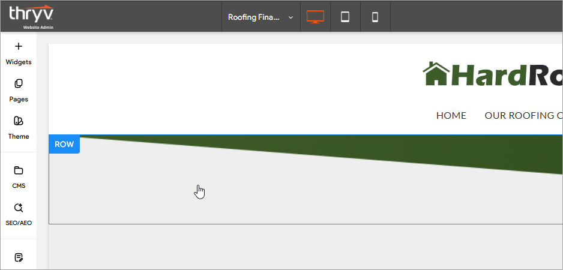Open the Pages panel in sidebar
This screenshot has height=270, width=563.
pyautogui.click(x=18, y=84)
